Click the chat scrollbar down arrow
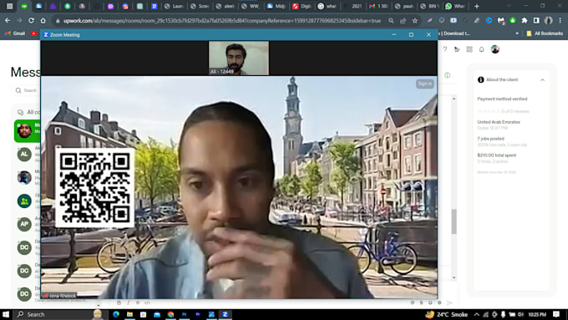This screenshot has width=568, height=320. [x=454, y=278]
